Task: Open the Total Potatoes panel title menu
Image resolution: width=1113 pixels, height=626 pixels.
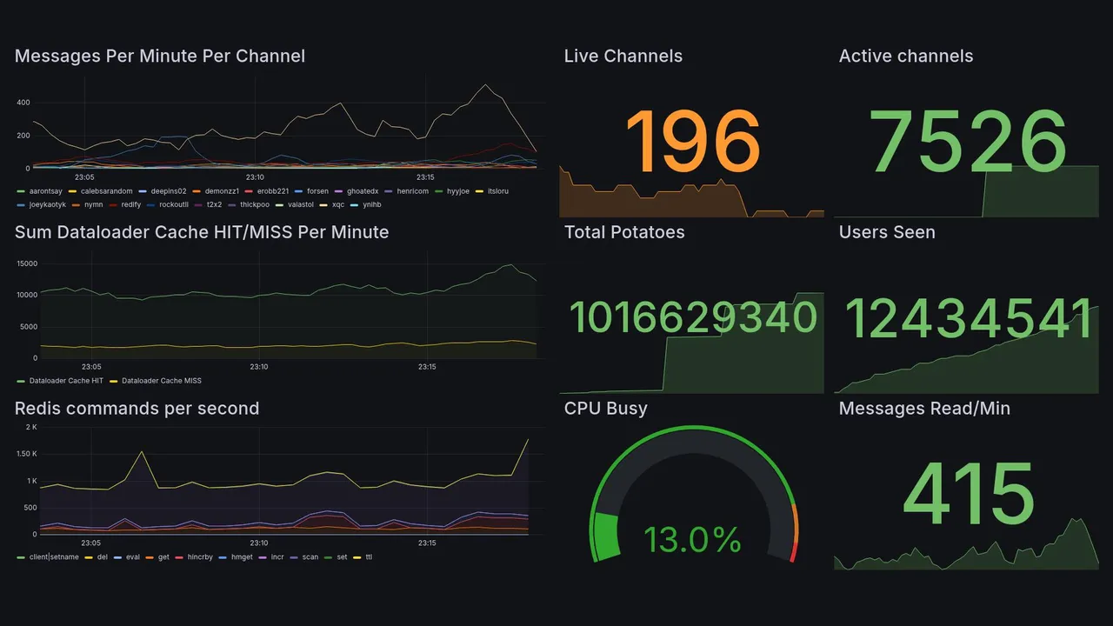Action: click(x=624, y=232)
